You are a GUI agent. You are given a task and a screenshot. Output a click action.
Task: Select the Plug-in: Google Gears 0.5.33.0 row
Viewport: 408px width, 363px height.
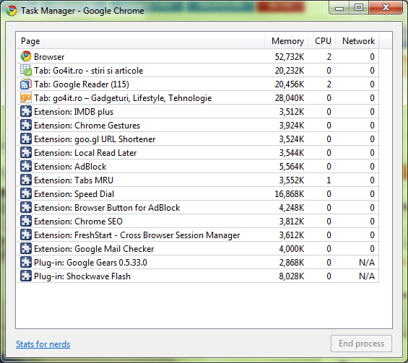[x=198, y=263]
